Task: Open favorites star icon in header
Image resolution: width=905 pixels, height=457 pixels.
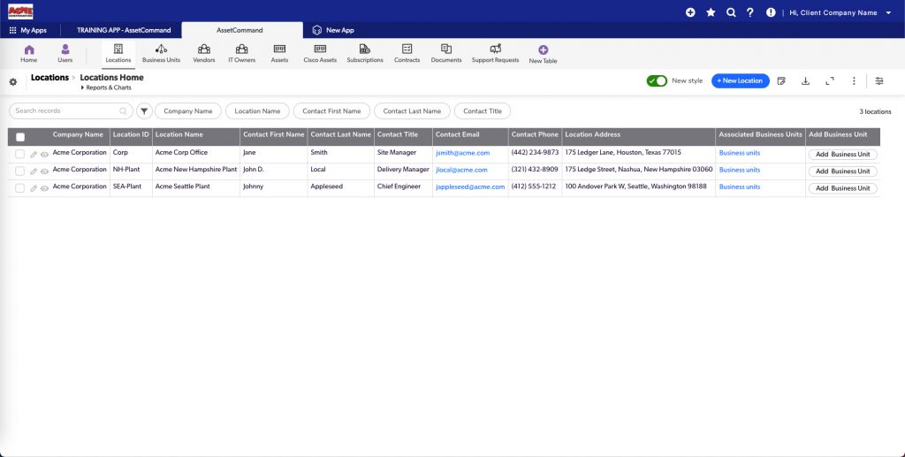Action: [711, 12]
